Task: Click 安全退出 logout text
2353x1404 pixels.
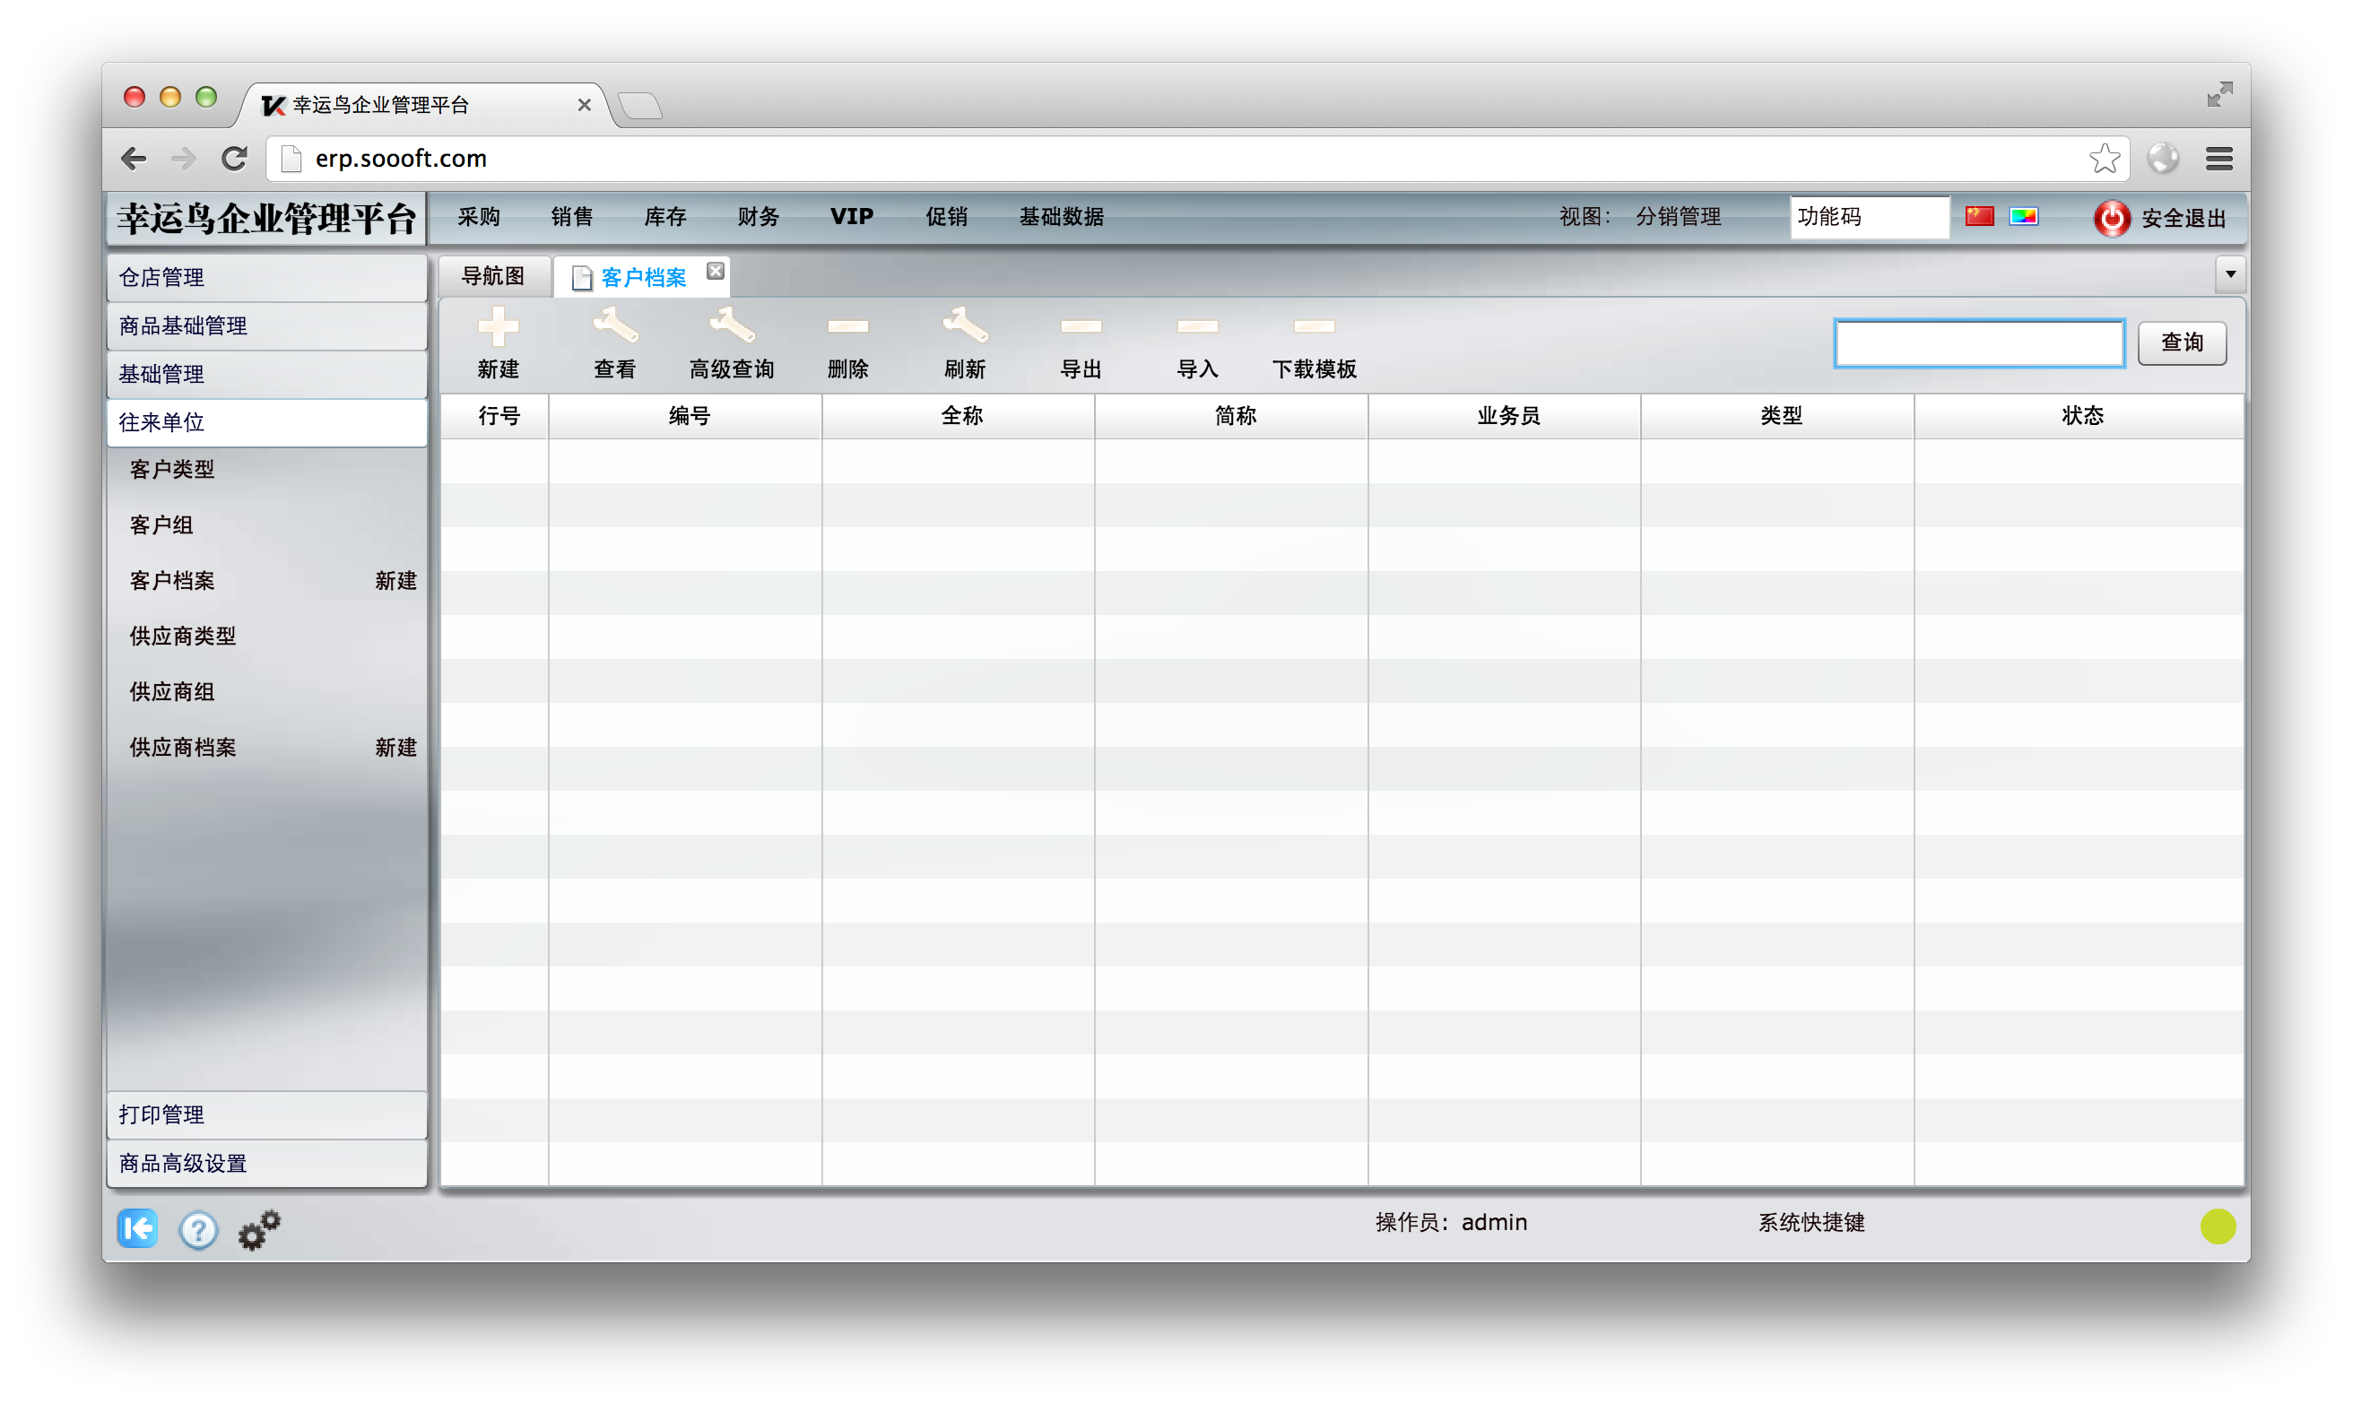Action: [x=2183, y=219]
